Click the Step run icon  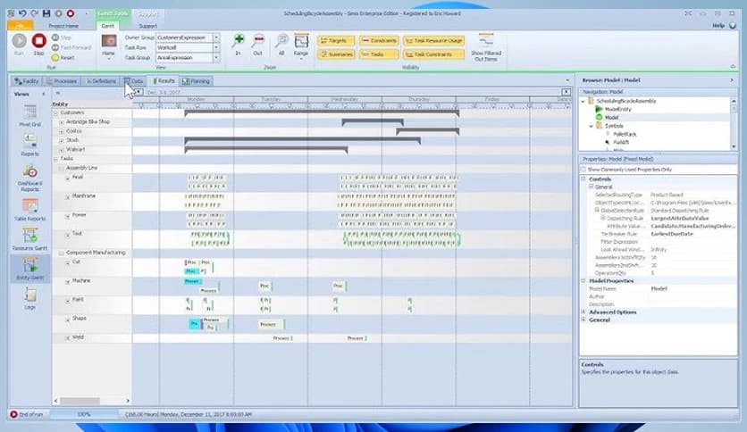[55, 37]
